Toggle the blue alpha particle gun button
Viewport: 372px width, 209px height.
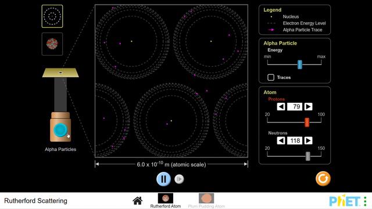tap(60, 130)
